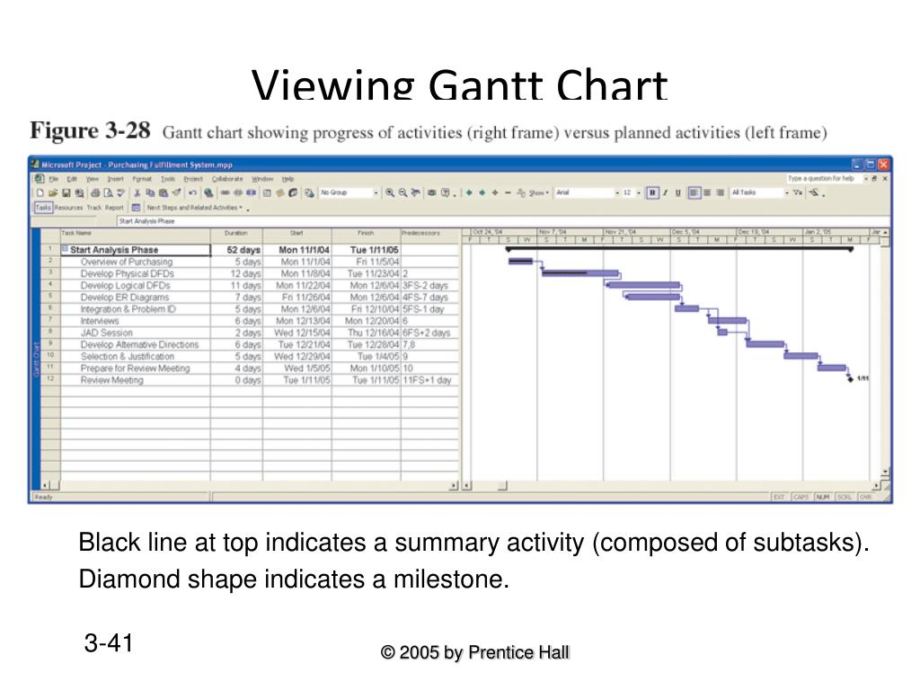920x690 pixels.
Task: Toggle Italic formatting
Action: pos(666,192)
